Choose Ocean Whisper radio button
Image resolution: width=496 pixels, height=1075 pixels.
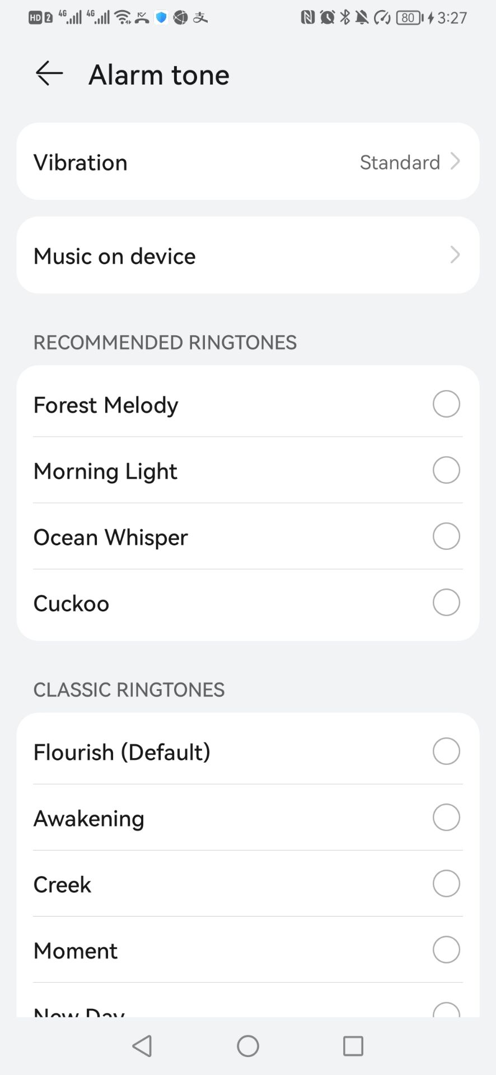446,536
